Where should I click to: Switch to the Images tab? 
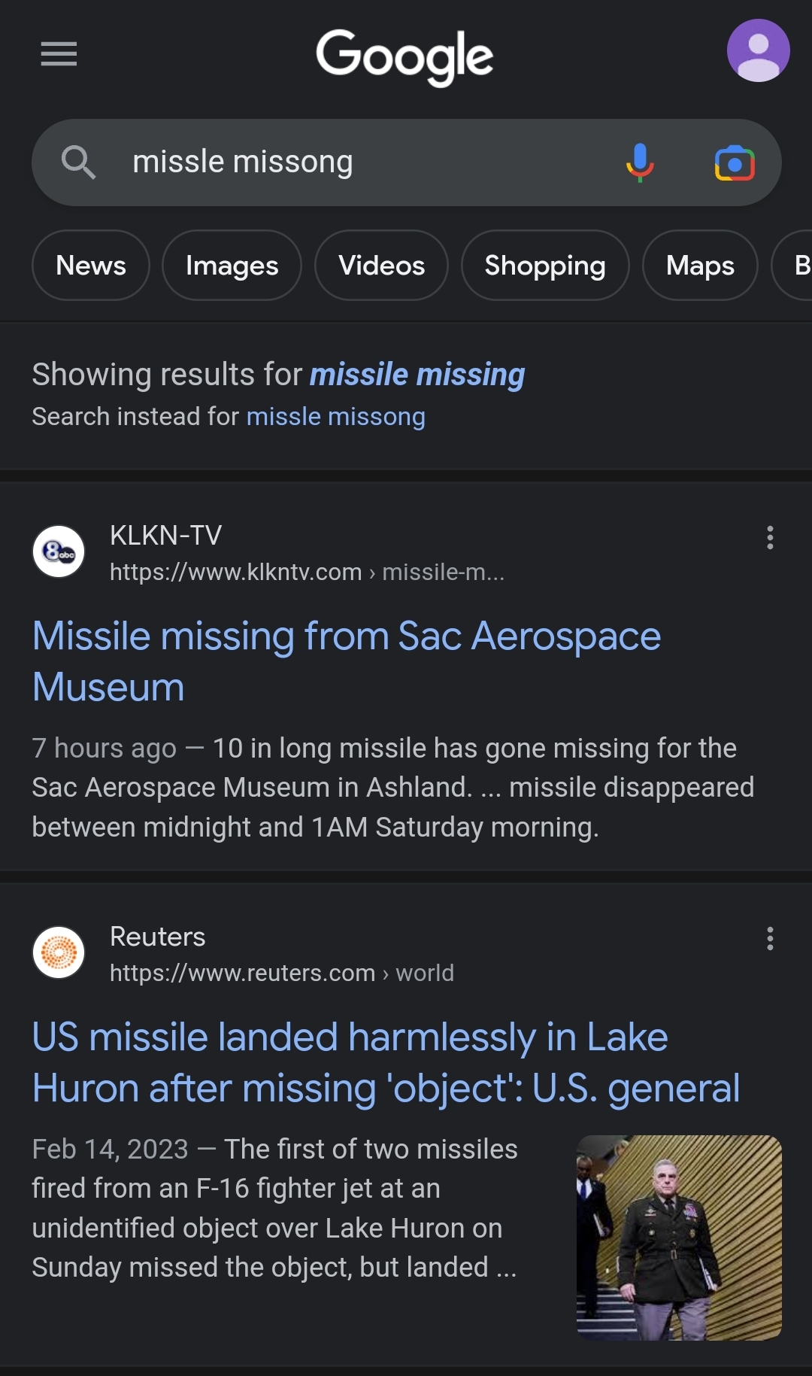232,266
